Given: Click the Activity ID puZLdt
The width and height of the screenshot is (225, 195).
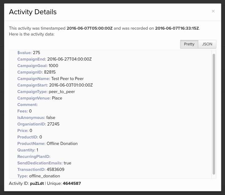Looking at the screenshot, I should pyautogui.click(x=37, y=184).
